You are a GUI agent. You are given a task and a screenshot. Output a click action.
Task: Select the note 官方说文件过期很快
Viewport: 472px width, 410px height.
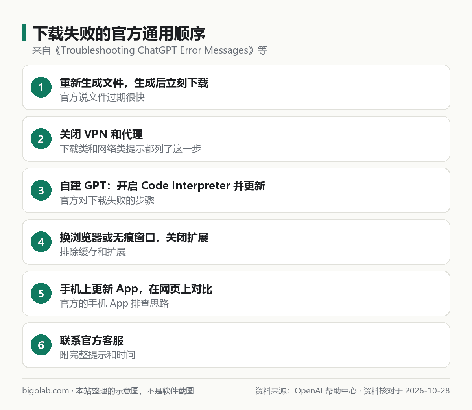point(102,97)
